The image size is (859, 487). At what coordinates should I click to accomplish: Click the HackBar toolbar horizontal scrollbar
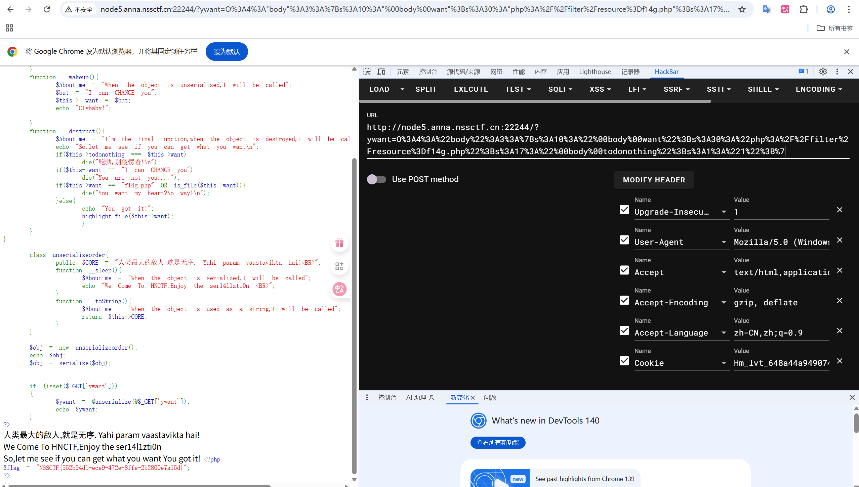click(534, 101)
